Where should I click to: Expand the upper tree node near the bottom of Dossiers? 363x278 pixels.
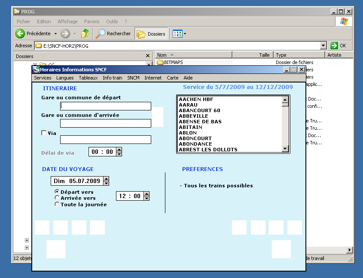tap(27, 240)
